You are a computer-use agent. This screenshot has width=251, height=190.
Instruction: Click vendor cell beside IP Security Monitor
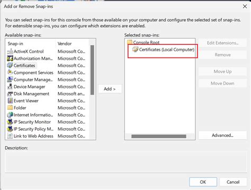click(71, 122)
